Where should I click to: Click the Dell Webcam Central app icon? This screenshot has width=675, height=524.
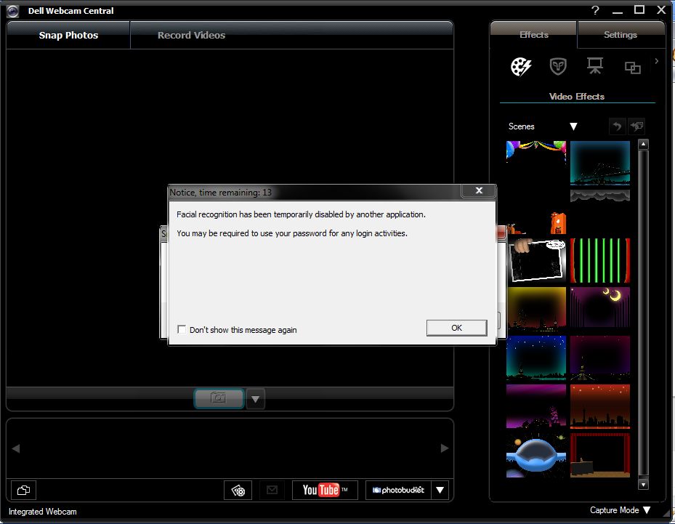tap(13, 11)
